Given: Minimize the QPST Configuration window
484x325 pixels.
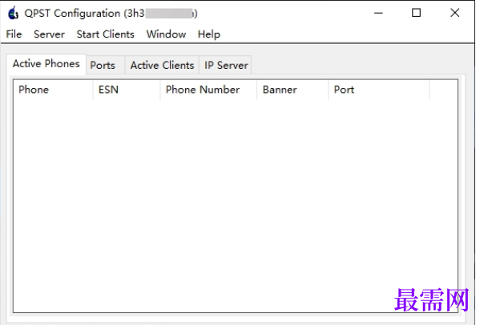Looking at the screenshot, I should point(378,13).
